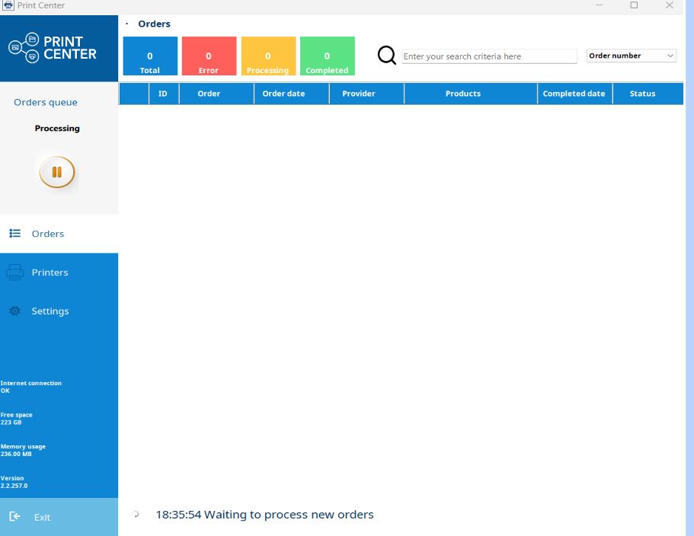Click the magnifying glass search icon
694x536 pixels.
coord(387,56)
